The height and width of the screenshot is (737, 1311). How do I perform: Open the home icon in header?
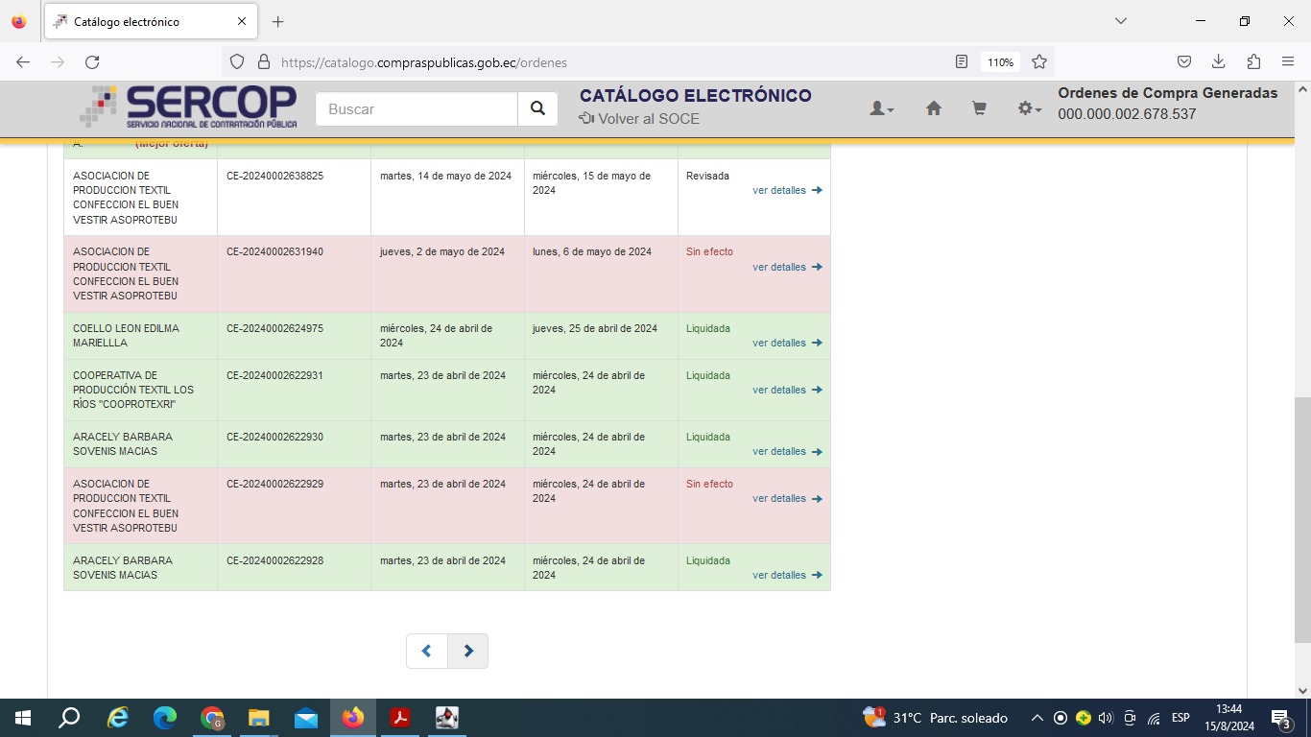[933, 109]
